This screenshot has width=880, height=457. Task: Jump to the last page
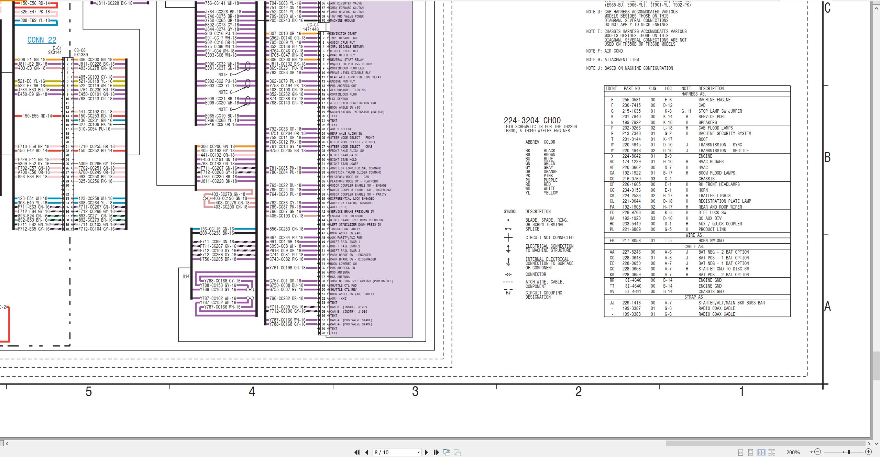tap(437, 453)
